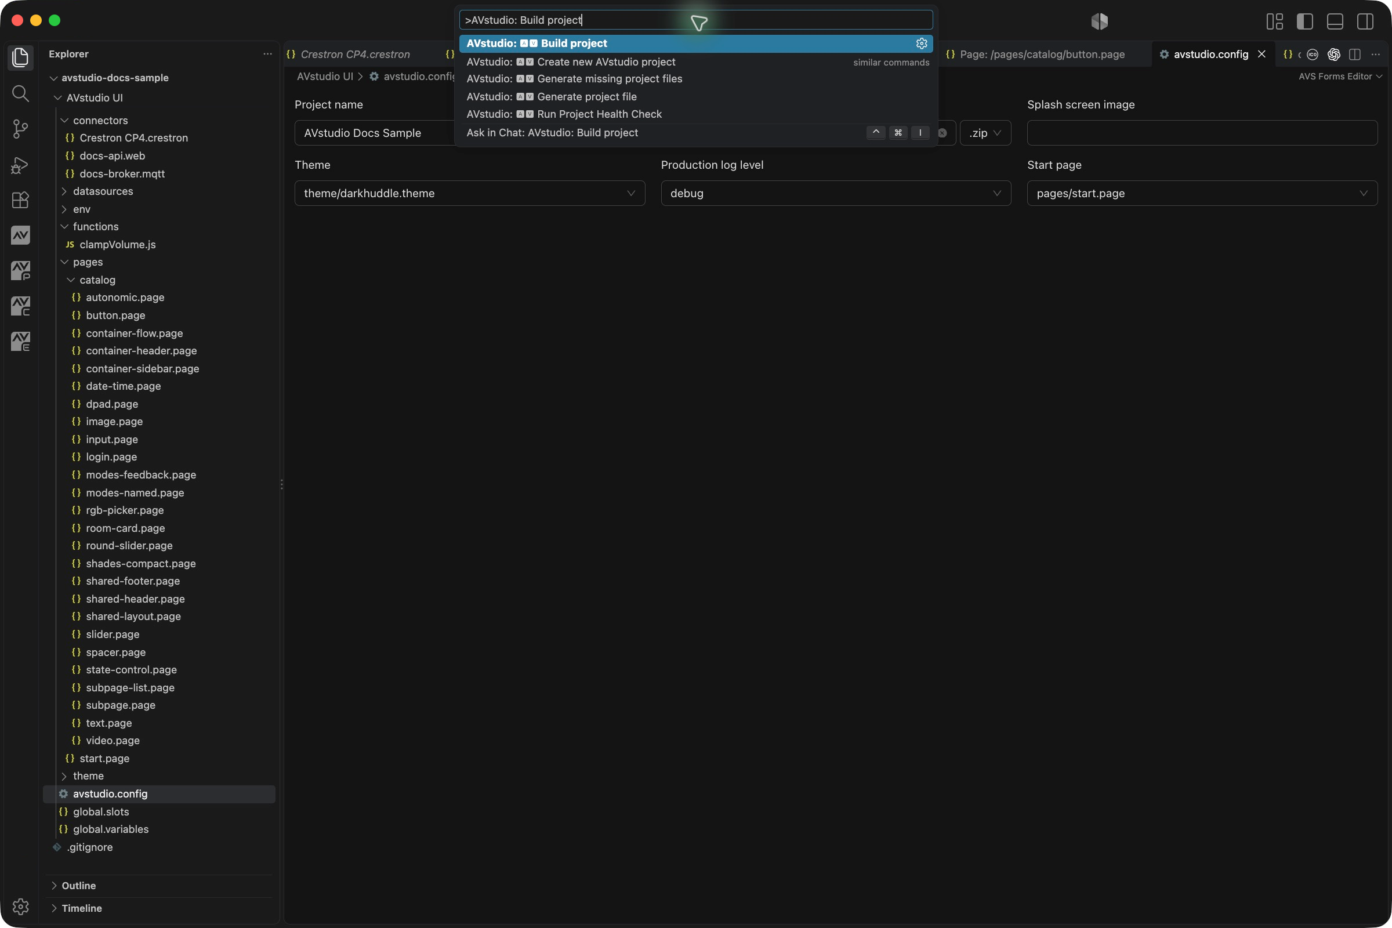Open Explorer more actions ellipsis
Viewport: 1392px width, 928px height.
tap(267, 54)
